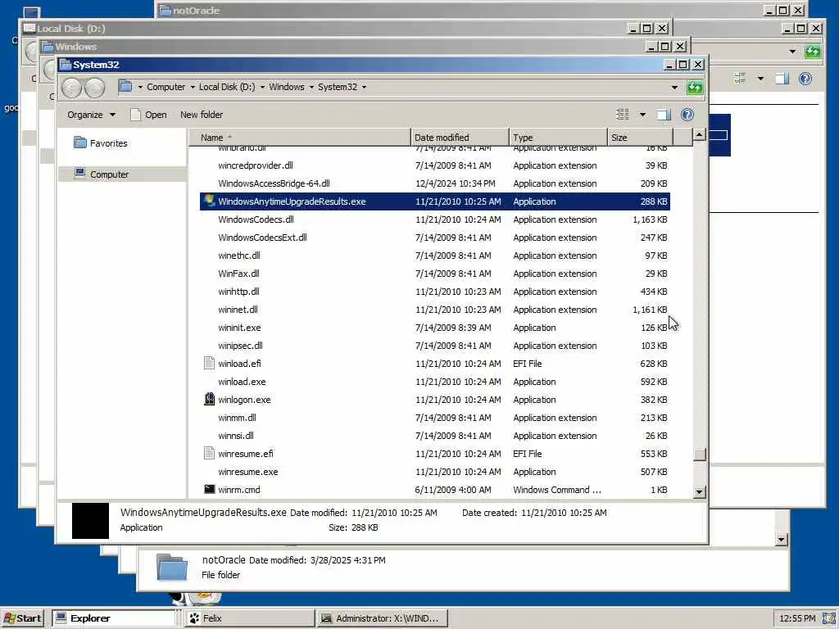Click the Computer icon in navigation pane

(x=79, y=173)
